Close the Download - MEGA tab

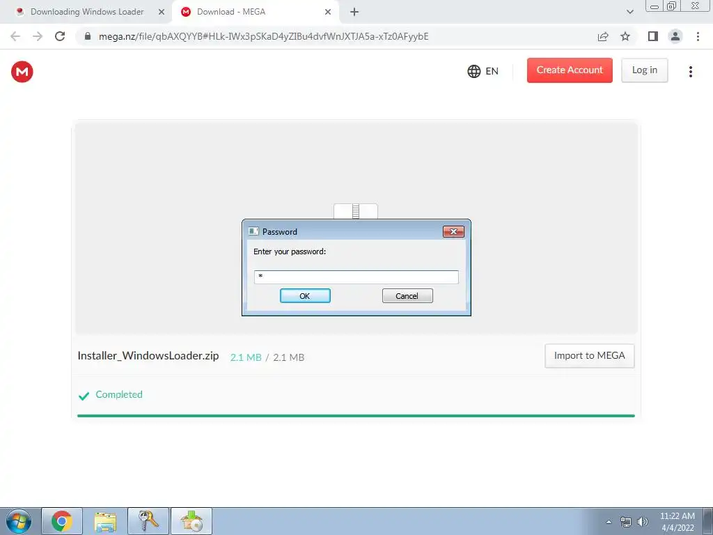pyautogui.click(x=328, y=13)
